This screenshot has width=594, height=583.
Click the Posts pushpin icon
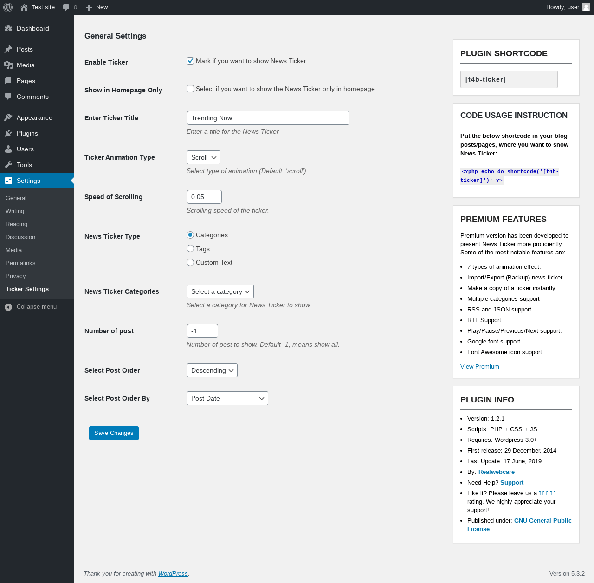coord(8,49)
